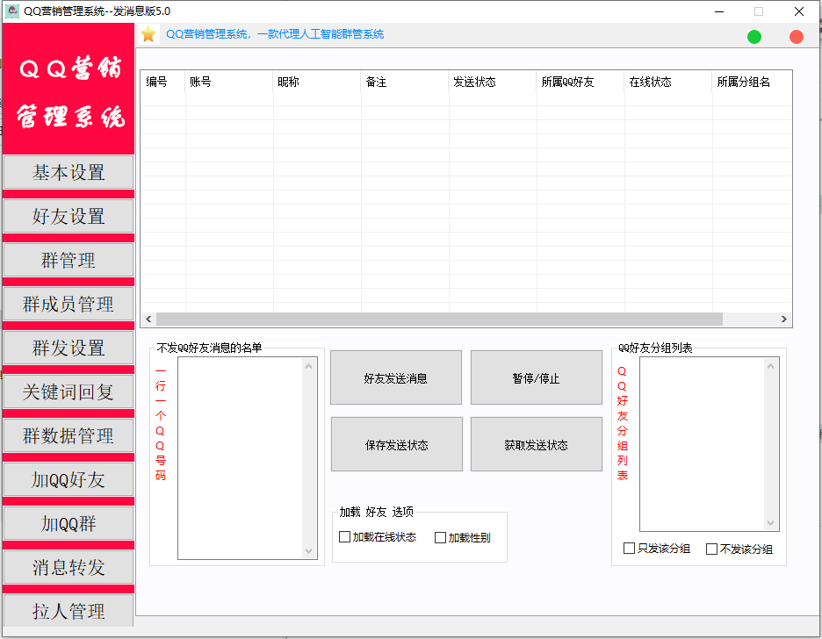Screen dimensions: 822x639
Task: Click inside QQ好友分组列表 list box
Action: pos(702,444)
